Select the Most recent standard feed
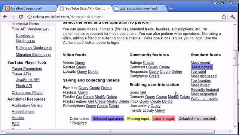 200,63
